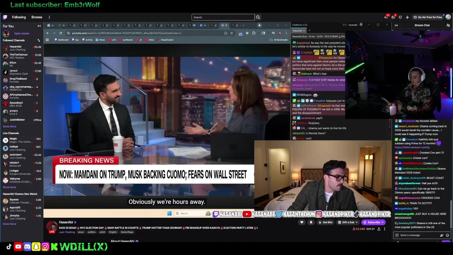Open the zackrawrr live channel
Image resolution: width=453 pixels, height=255 pixels.
click(x=22, y=156)
